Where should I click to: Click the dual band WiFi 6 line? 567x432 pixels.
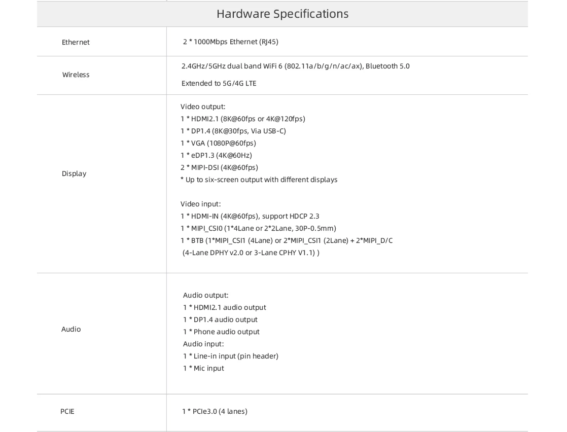coord(295,66)
